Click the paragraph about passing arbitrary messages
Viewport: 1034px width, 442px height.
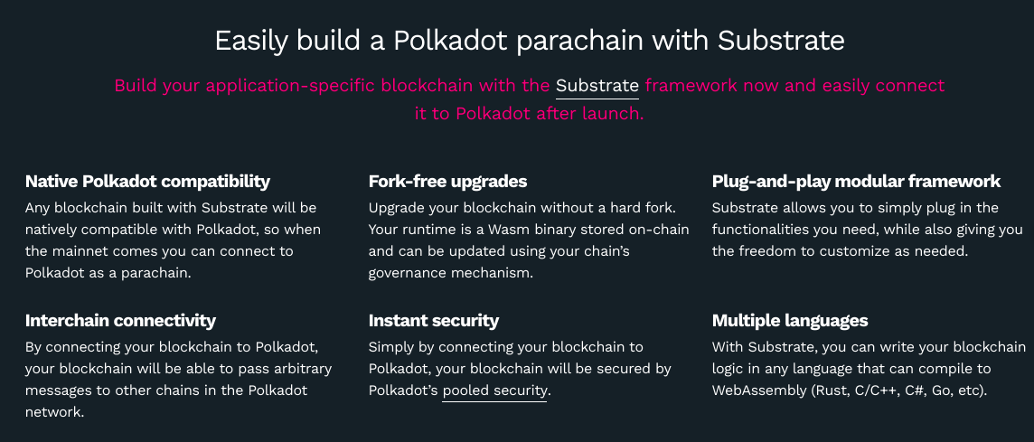(178, 380)
